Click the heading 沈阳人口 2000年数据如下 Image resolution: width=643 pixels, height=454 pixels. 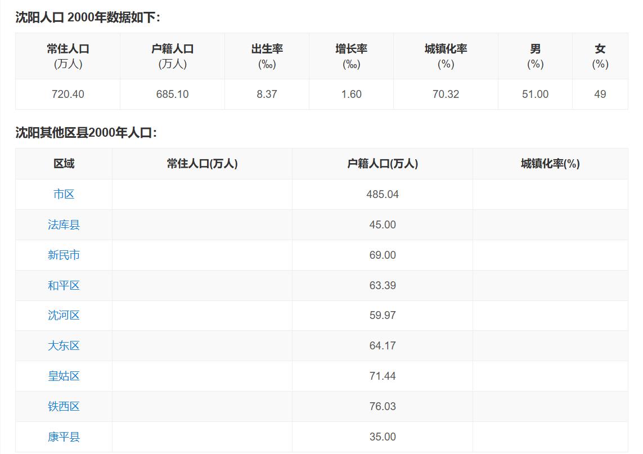pyautogui.click(x=88, y=17)
